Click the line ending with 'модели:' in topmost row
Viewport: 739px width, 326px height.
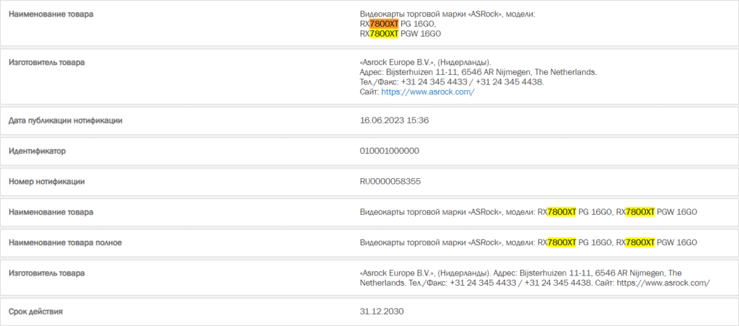pyautogui.click(x=447, y=14)
